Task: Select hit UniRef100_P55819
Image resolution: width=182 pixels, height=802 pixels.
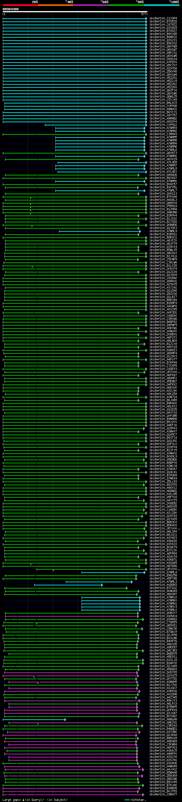Action: click(x=163, y=206)
